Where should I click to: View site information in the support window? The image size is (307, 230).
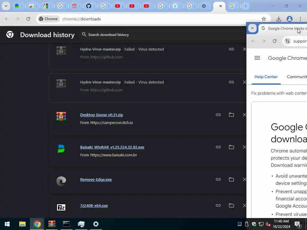point(288,41)
